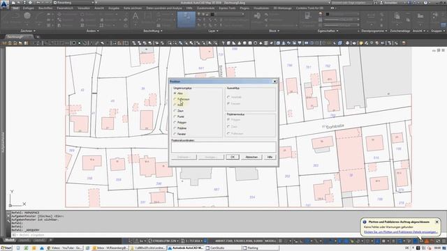Select the Polylinie radio button

tap(175, 128)
